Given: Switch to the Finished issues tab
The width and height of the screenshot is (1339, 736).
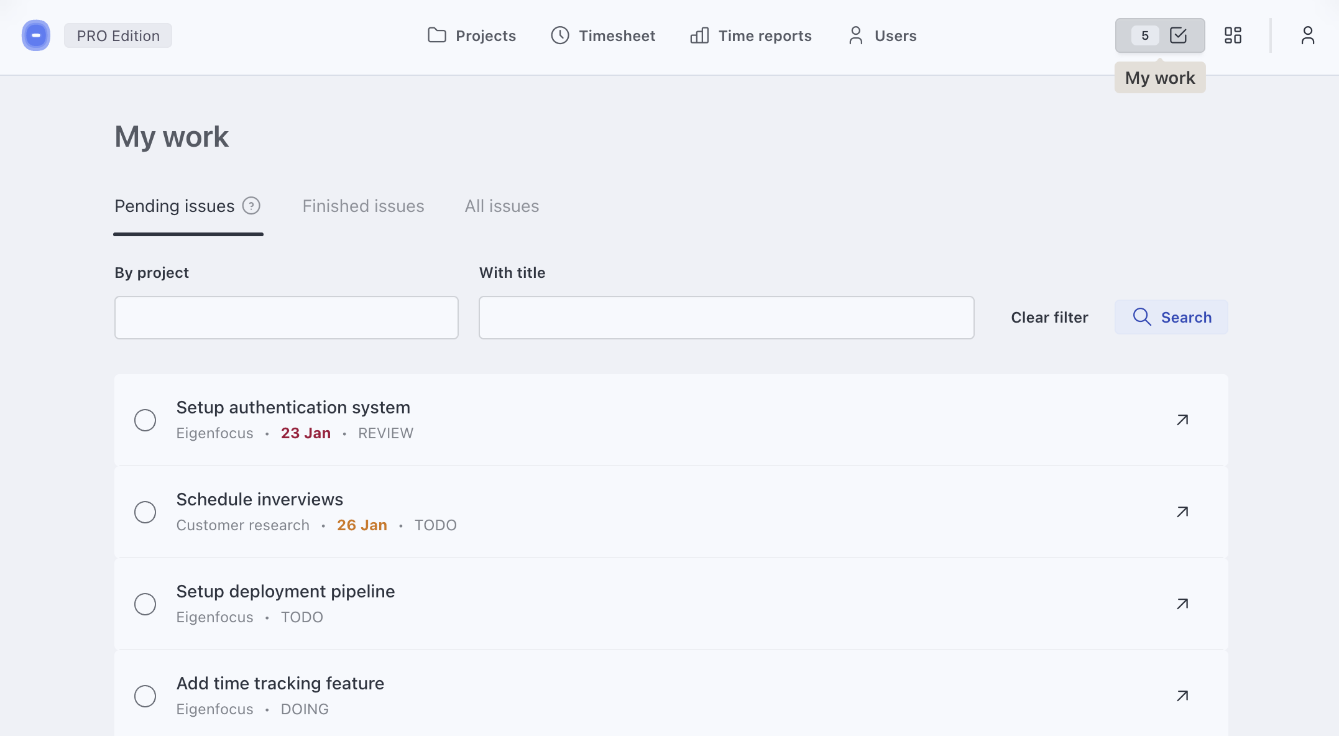Looking at the screenshot, I should pos(363,206).
